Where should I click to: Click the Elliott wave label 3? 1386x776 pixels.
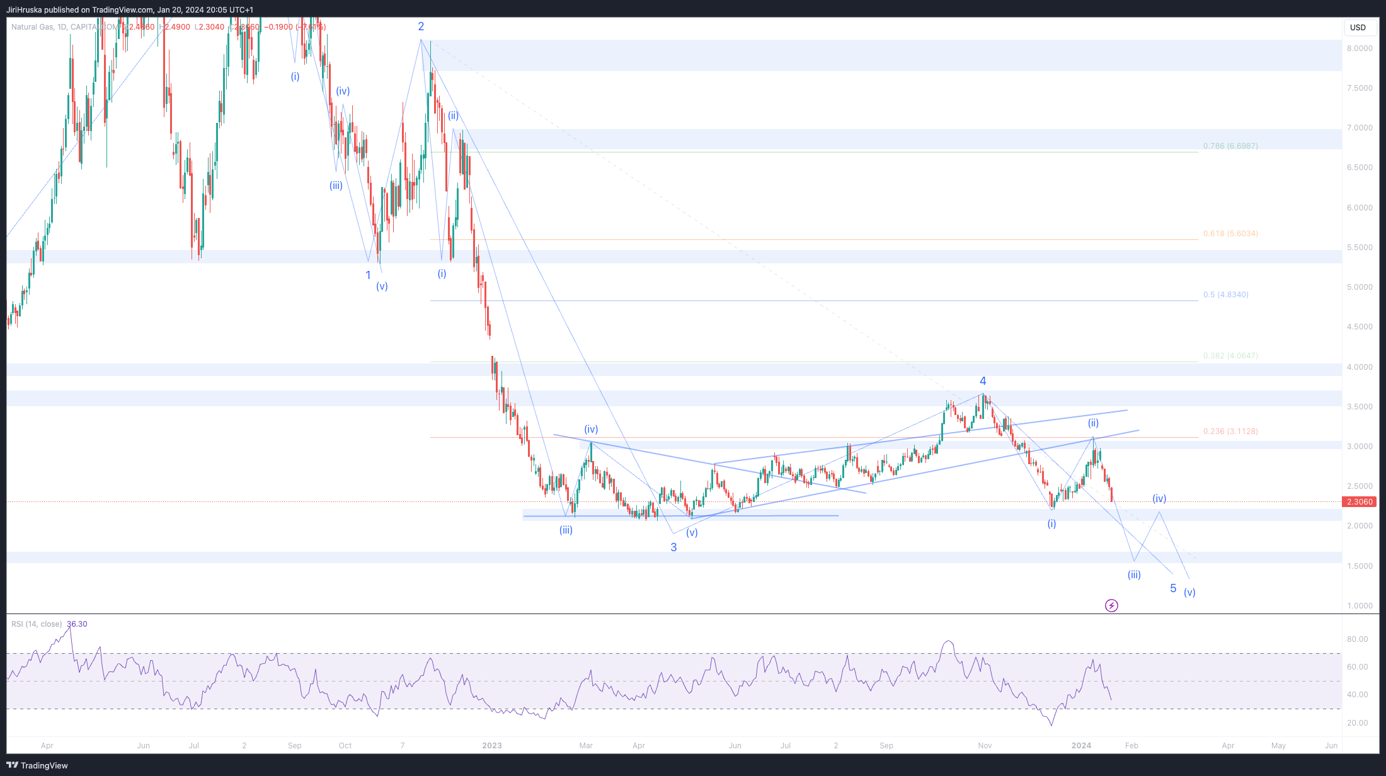(x=673, y=547)
